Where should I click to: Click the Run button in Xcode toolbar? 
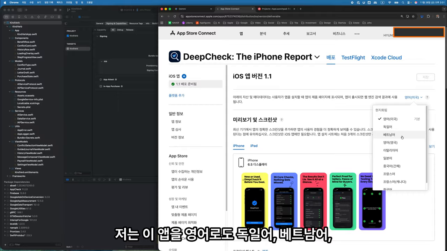coord(60,10)
